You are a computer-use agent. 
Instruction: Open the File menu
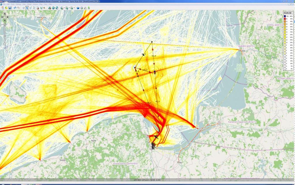coord(4,4)
